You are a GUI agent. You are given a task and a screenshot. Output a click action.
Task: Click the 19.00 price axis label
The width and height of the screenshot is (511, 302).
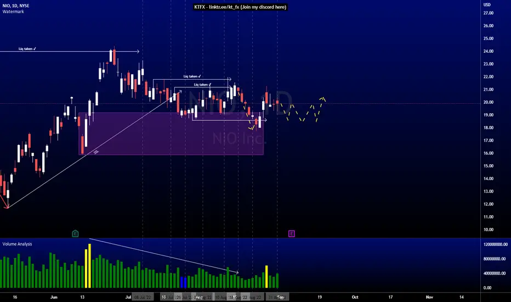(x=488, y=115)
